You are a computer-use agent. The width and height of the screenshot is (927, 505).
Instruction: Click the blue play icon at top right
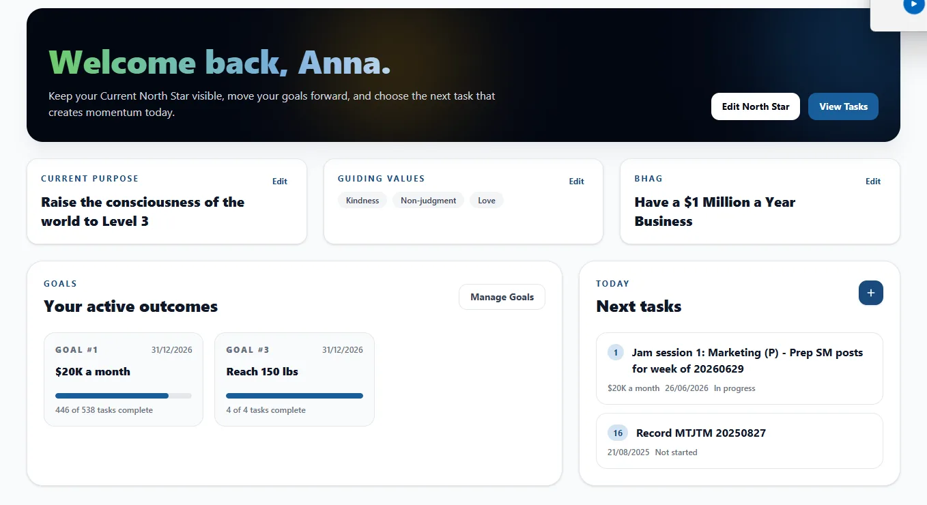913,5
